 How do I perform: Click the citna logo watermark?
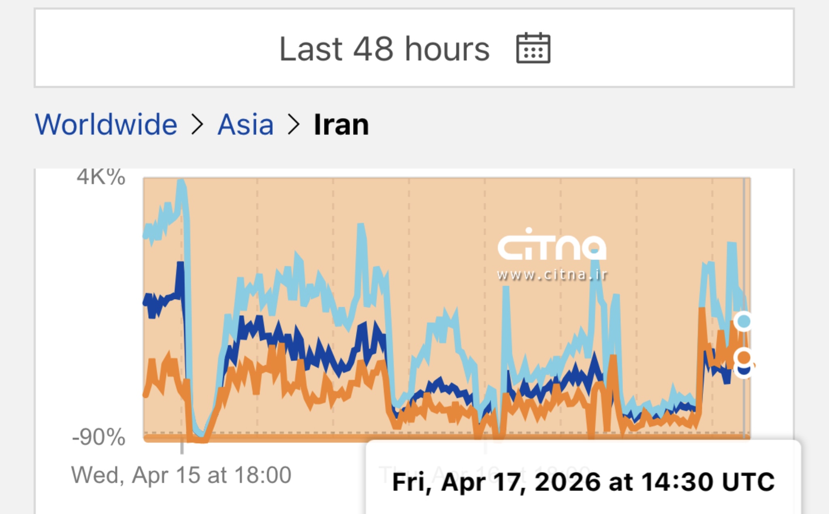tap(552, 245)
